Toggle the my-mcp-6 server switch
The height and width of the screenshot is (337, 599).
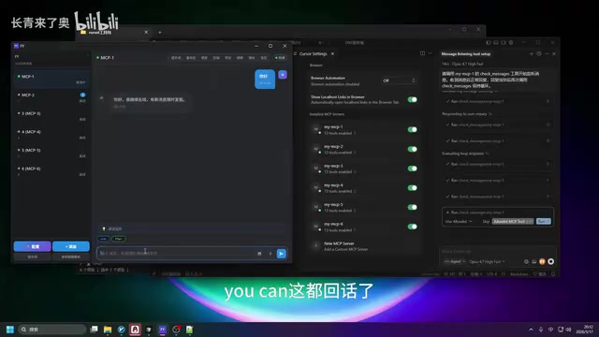(x=412, y=227)
